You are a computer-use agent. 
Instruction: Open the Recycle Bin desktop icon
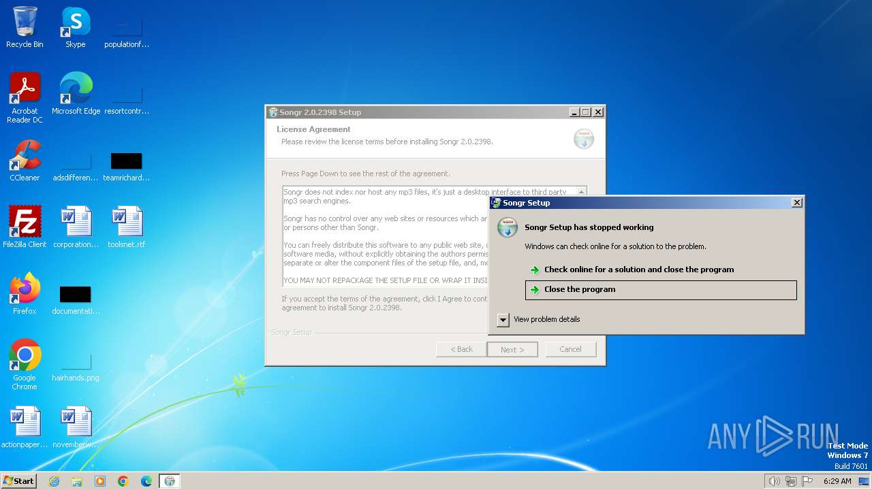click(25, 27)
